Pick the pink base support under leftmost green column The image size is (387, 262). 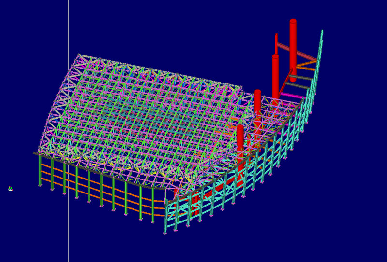pyautogui.click(x=40, y=185)
